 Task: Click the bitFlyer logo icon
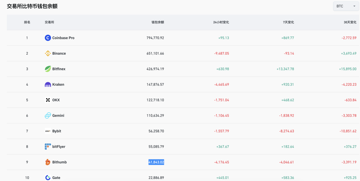(48, 147)
